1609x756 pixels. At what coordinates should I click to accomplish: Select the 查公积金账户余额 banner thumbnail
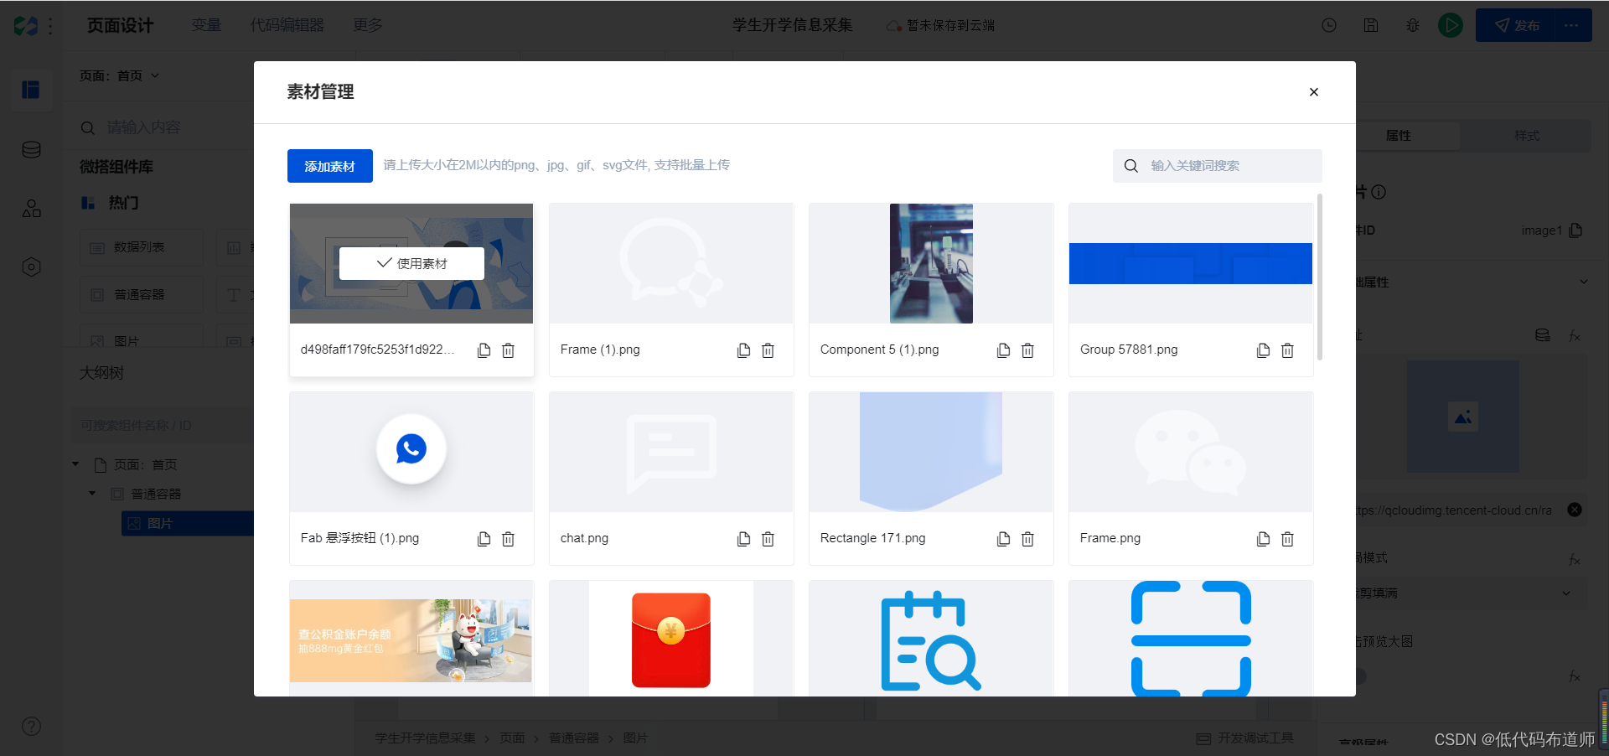(x=411, y=639)
